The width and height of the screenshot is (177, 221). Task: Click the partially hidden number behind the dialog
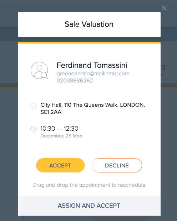[163, 68]
